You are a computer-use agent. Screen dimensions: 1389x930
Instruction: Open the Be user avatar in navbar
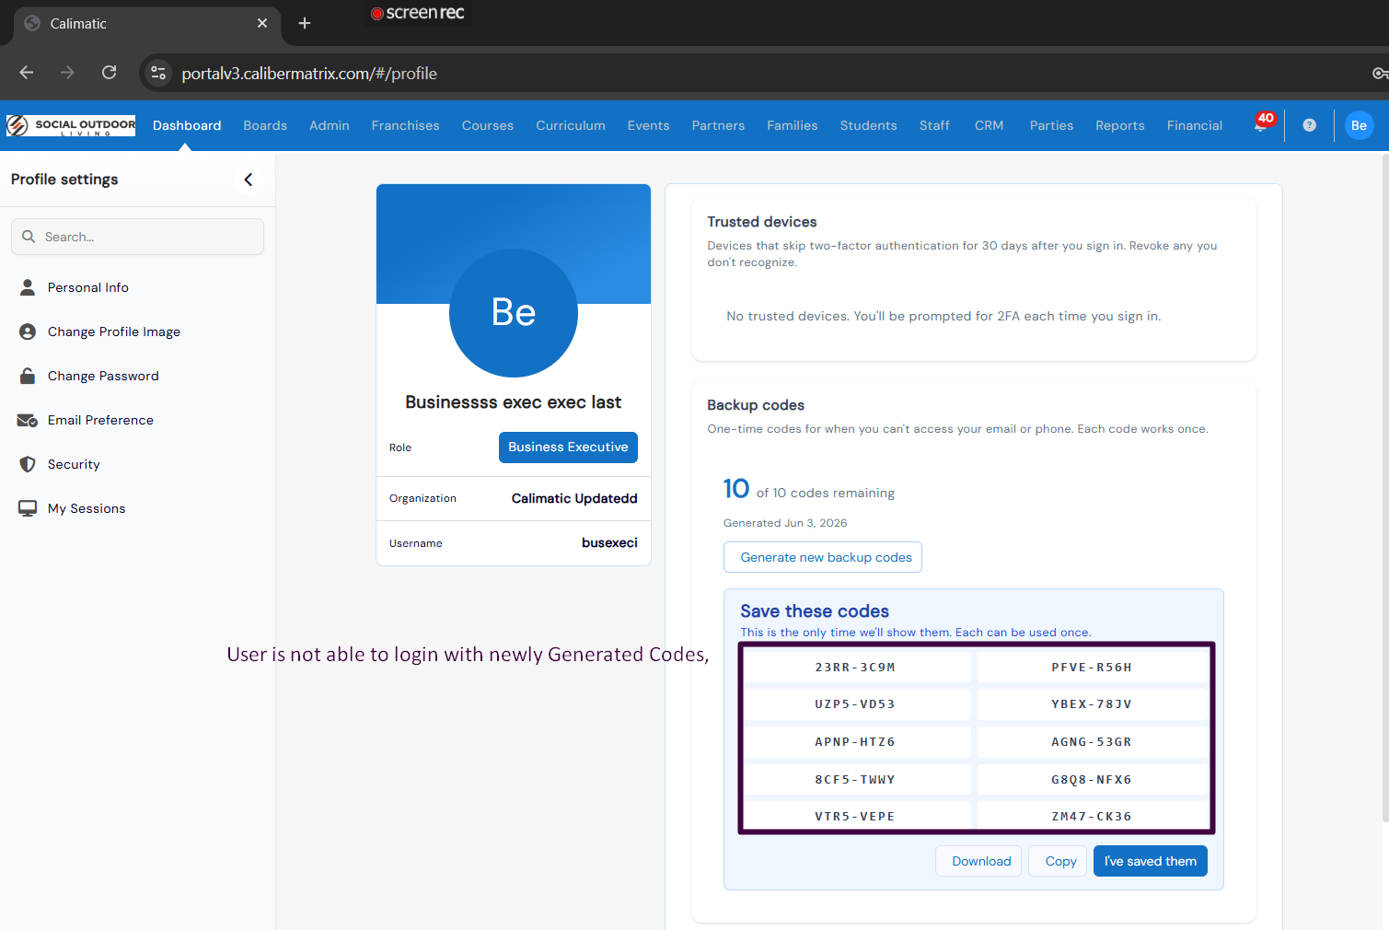pyautogui.click(x=1359, y=125)
